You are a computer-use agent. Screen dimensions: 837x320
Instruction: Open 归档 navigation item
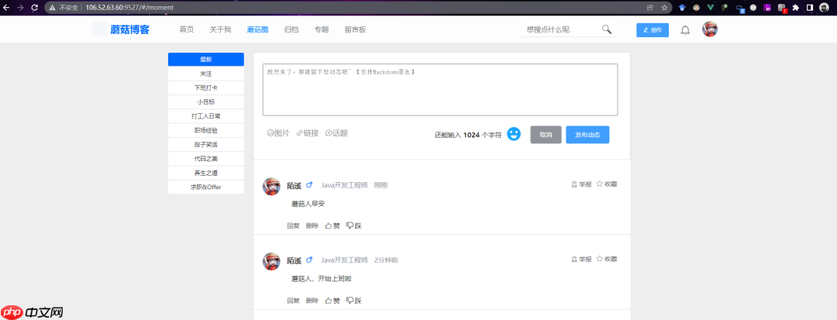[x=291, y=29]
